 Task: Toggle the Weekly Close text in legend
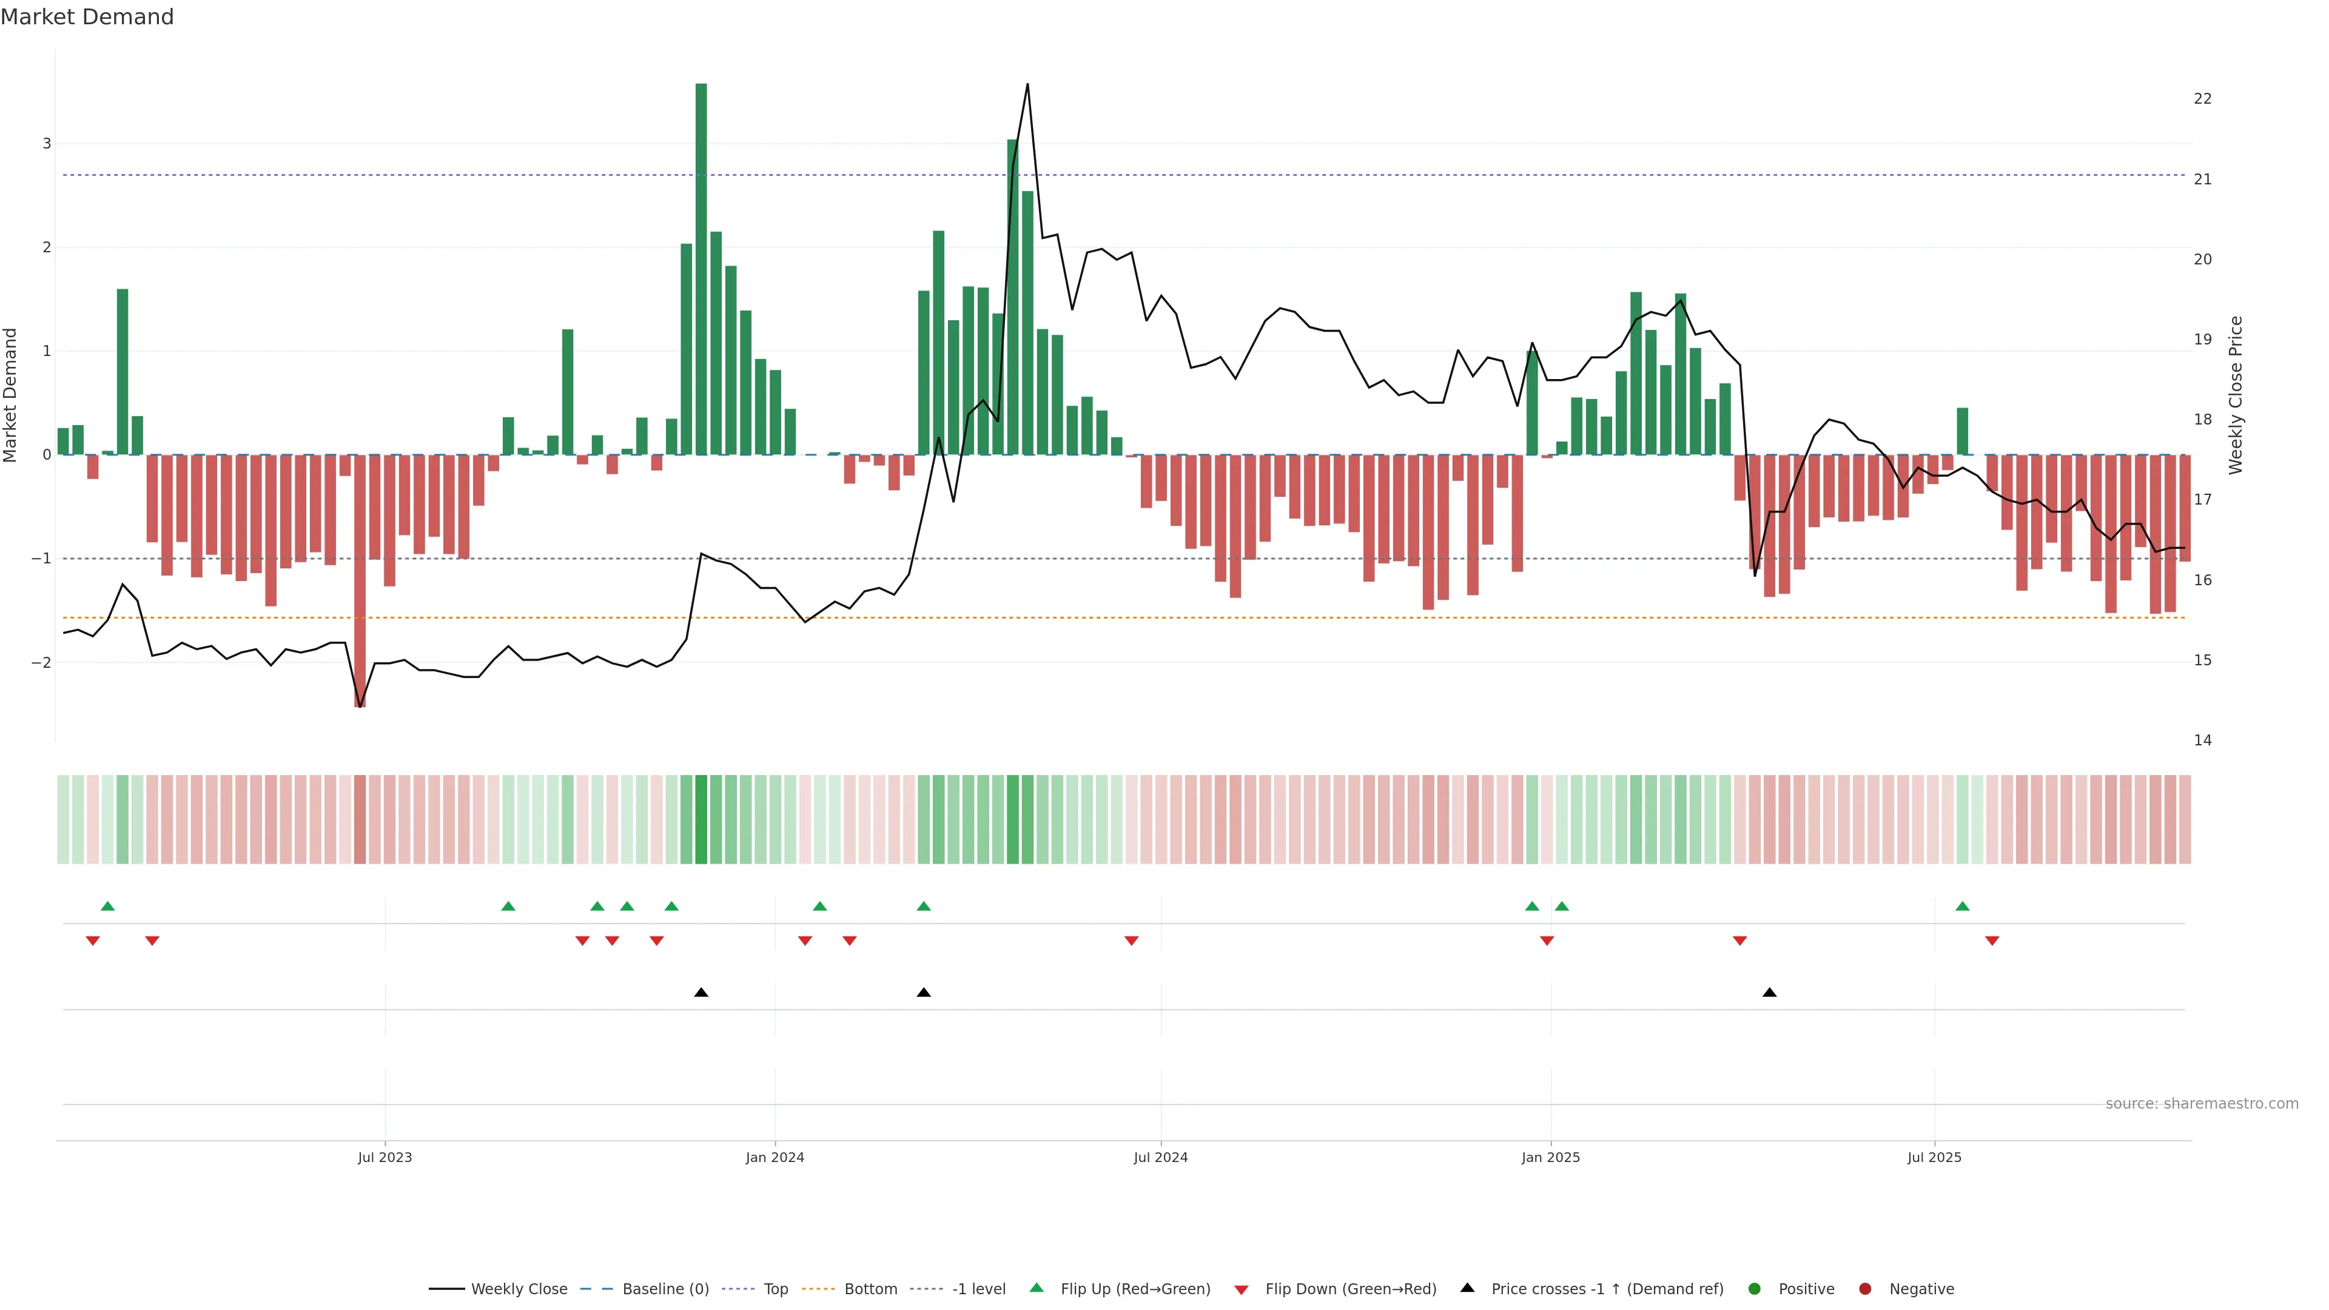(x=519, y=1288)
